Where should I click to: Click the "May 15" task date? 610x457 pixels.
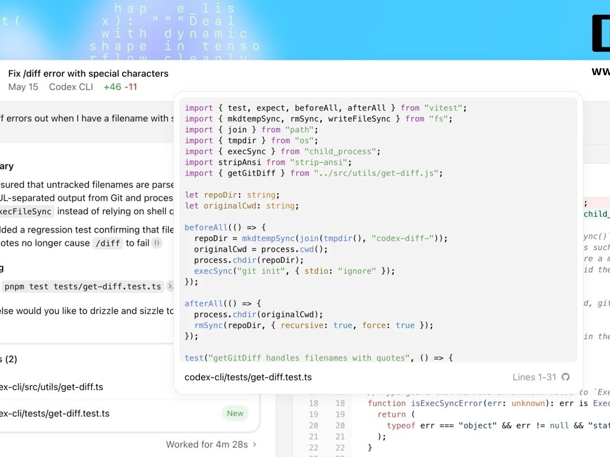tap(23, 87)
